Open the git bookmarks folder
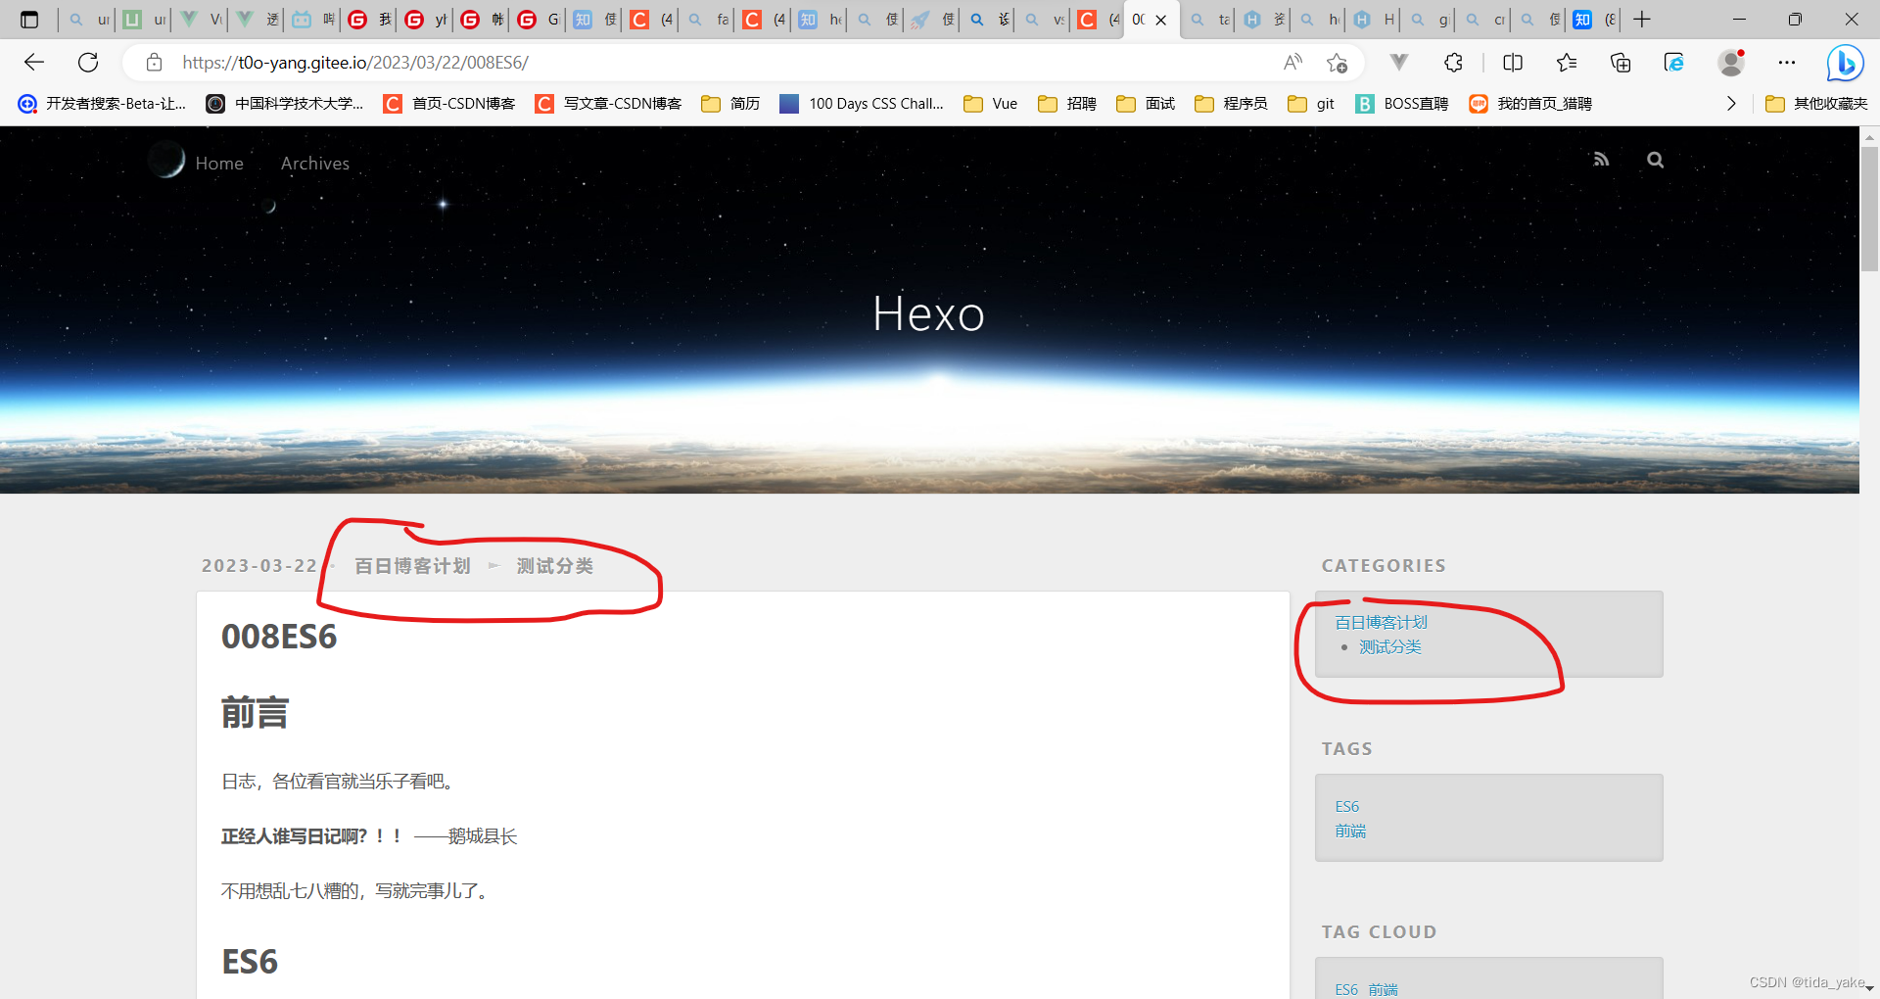Viewport: 1880px width, 999px height. point(1311,104)
